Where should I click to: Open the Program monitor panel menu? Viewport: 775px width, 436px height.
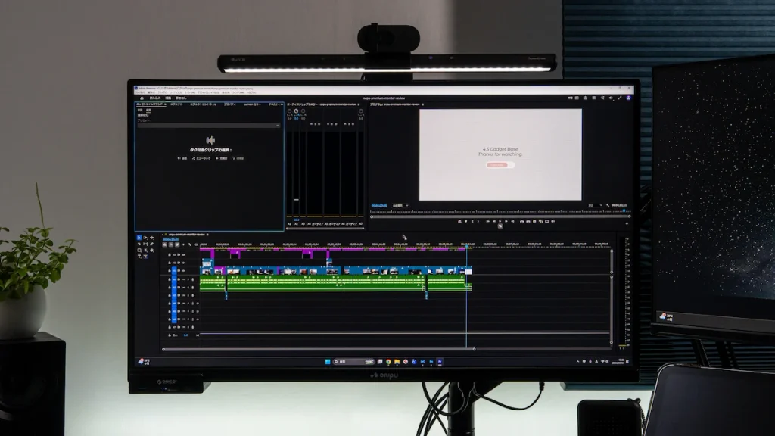(422, 104)
